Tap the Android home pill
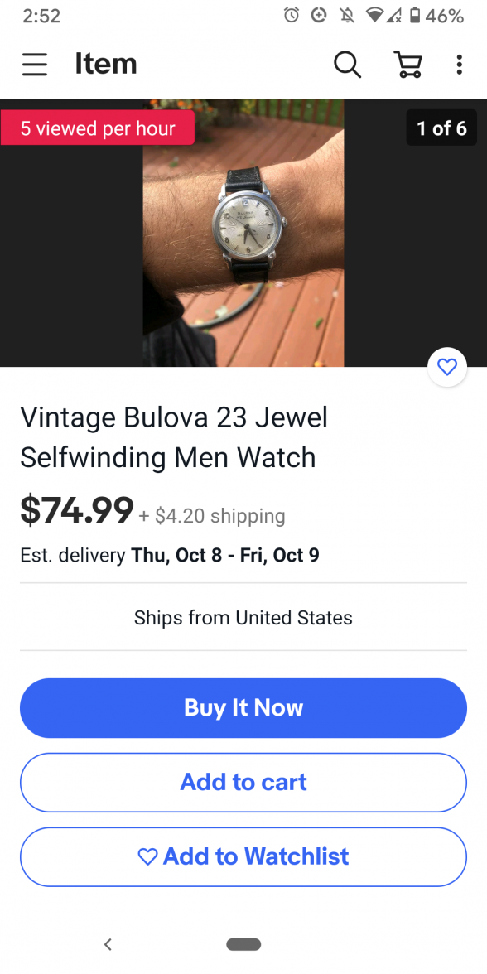Screen dimensions: 487x974 (x=243, y=944)
